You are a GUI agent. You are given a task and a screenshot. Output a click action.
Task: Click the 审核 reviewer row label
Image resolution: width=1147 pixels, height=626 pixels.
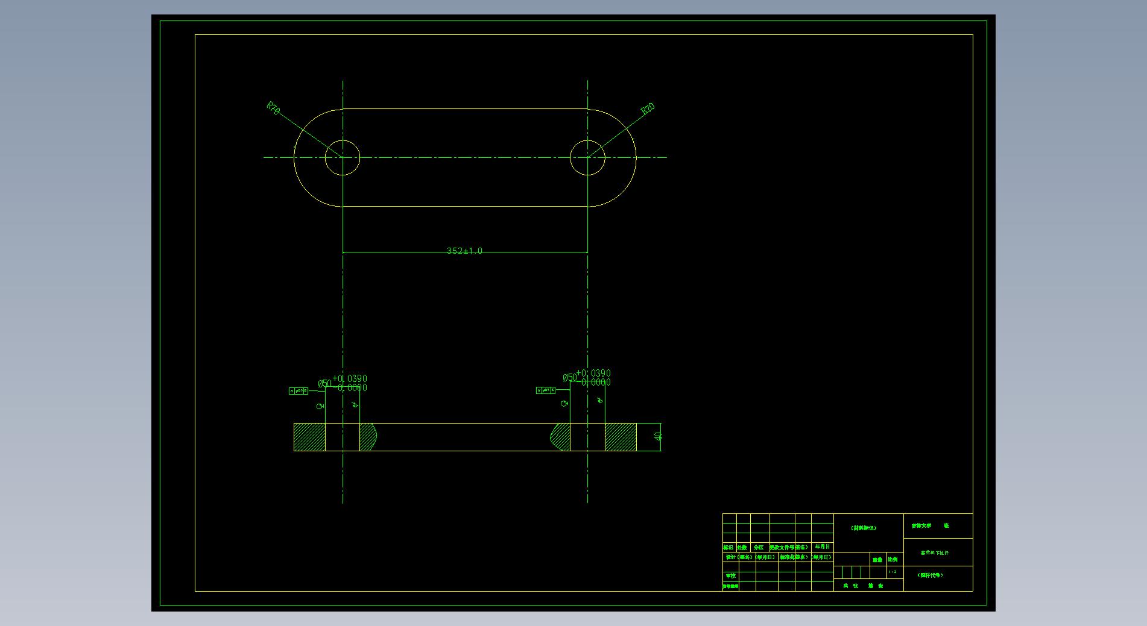coord(730,576)
